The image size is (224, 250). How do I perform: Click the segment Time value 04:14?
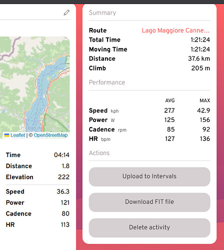point(61,155)
